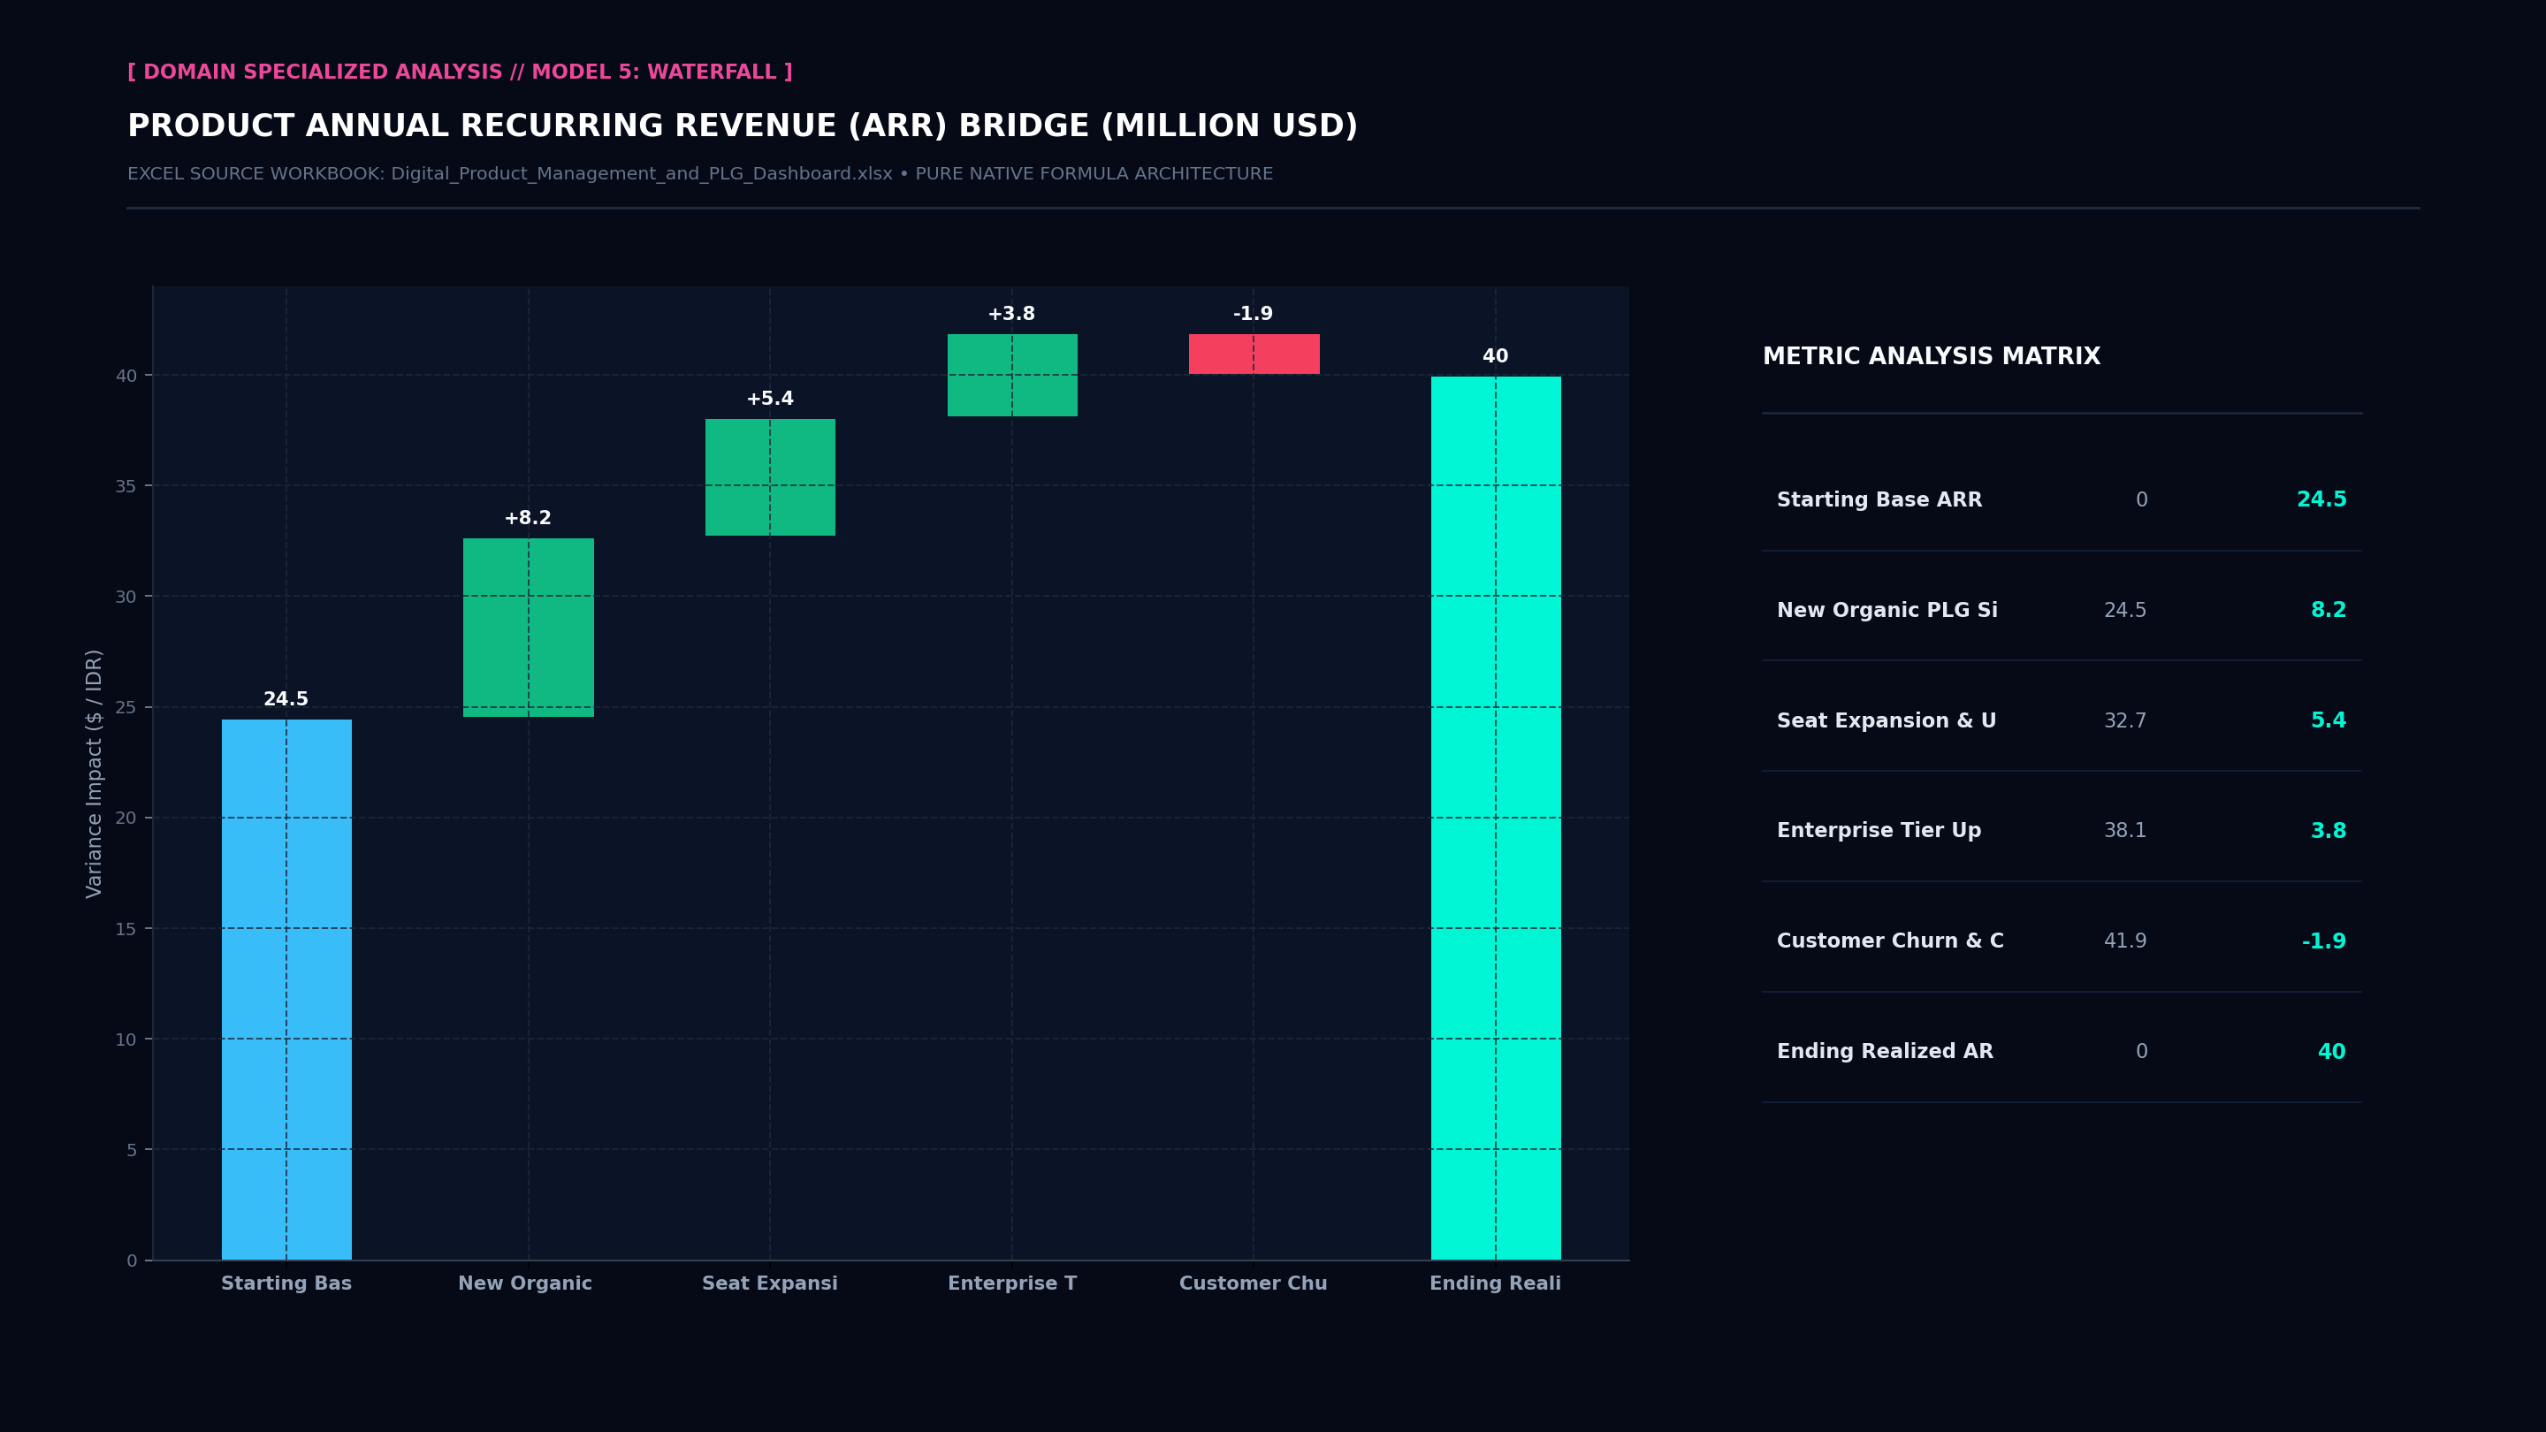2546x1432 pixels.
Task: Click the cyan 40 value in Ending Realized row
Action: coord(2331,1052)
